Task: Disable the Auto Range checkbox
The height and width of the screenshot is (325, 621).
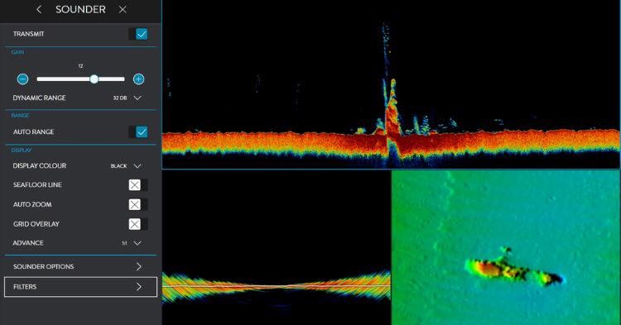Action: 142,131
